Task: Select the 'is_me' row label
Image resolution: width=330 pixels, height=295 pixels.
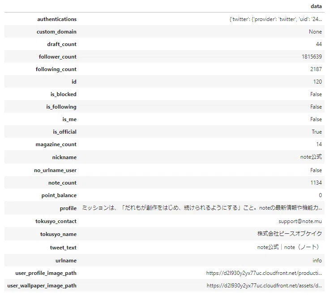Action: tap(69, 119)
